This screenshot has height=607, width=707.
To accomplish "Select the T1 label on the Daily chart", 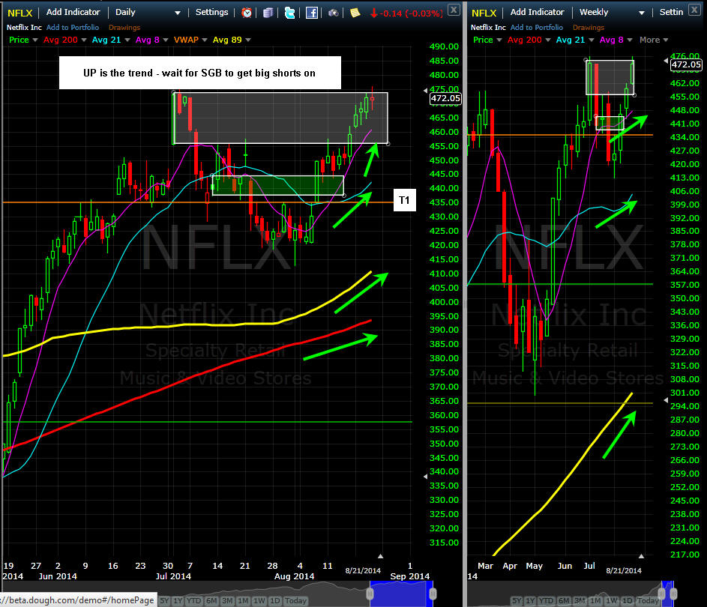I will click(x=404, y=200).
